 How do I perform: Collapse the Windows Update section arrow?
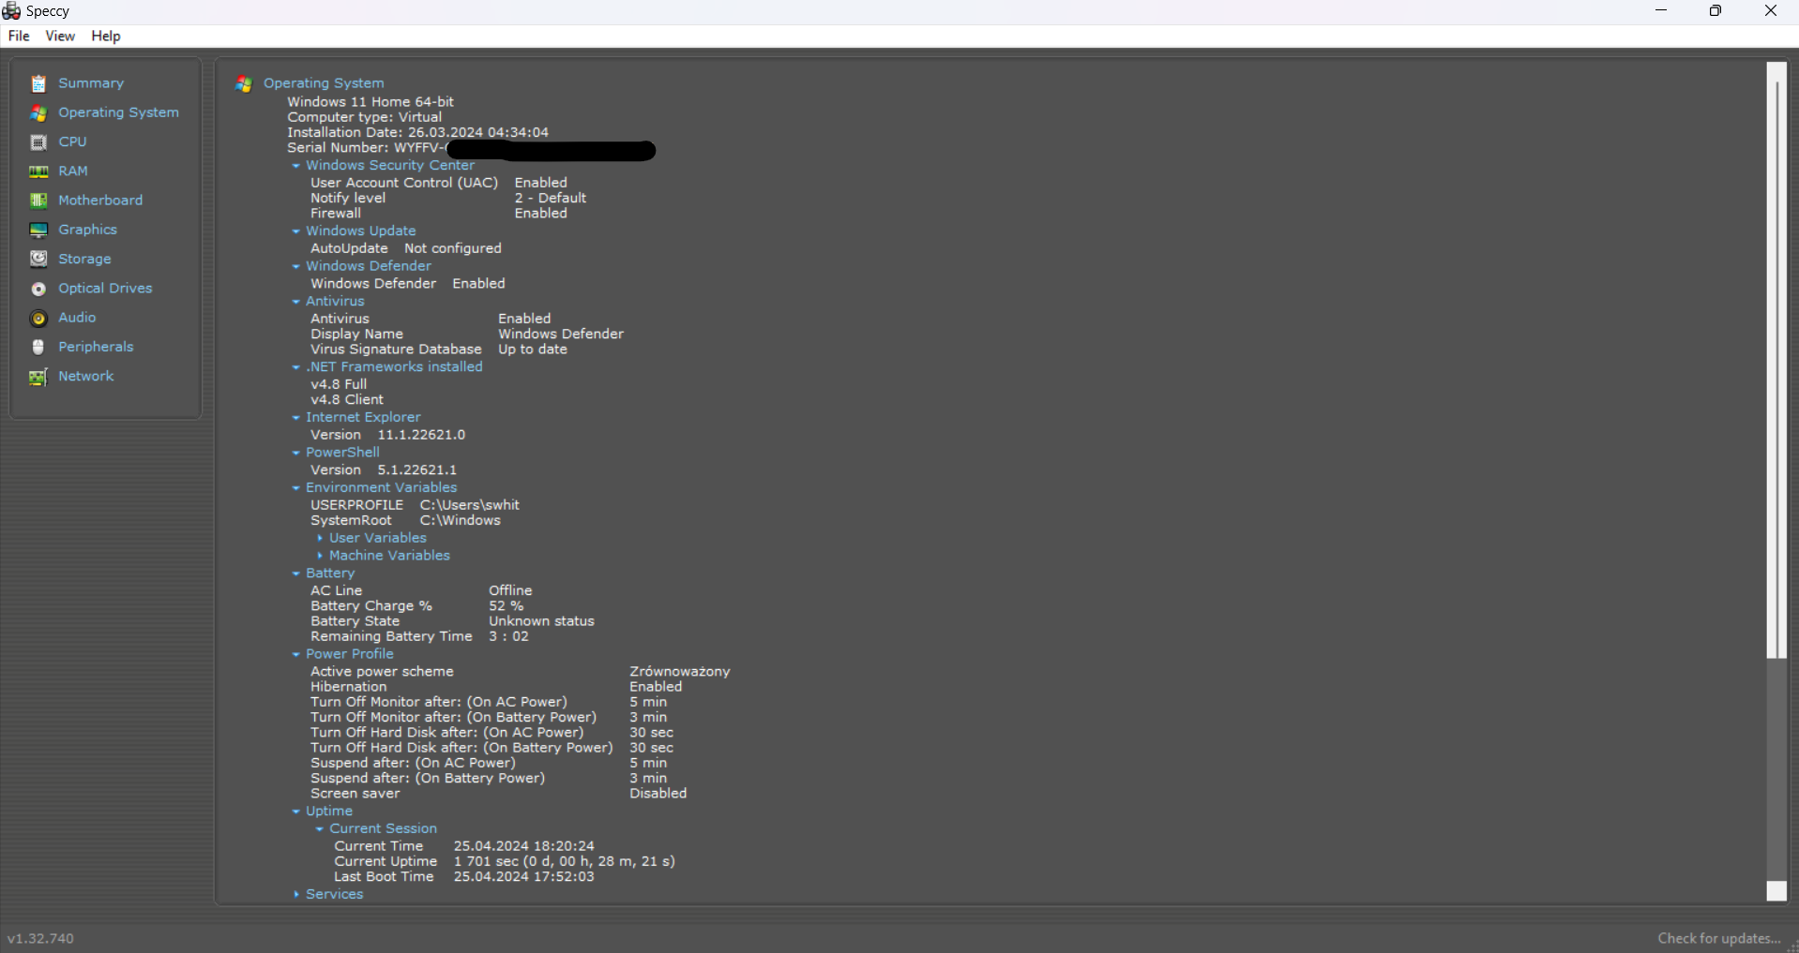[x=296, y=231]
